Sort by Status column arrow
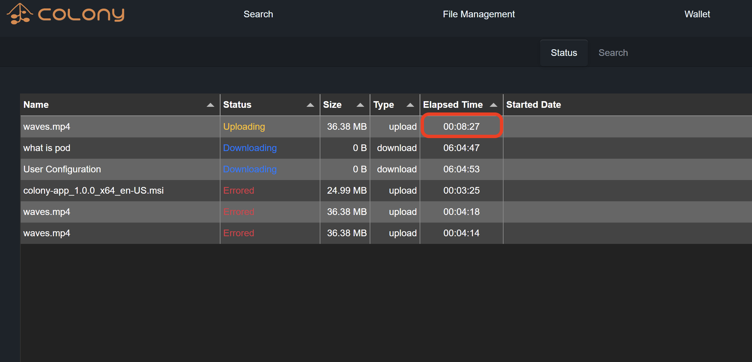 click(x=310, y=105)
